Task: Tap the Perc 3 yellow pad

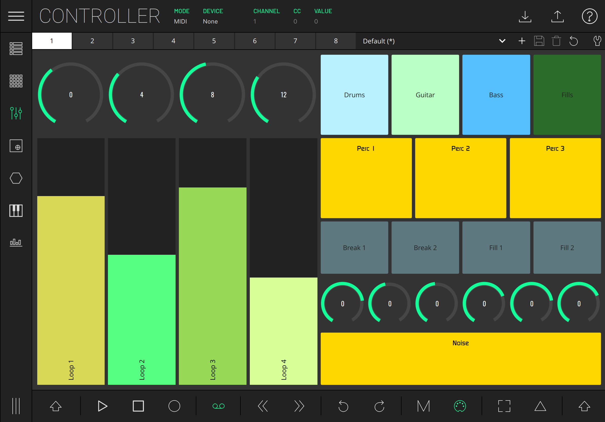Action: coord(555,178)
